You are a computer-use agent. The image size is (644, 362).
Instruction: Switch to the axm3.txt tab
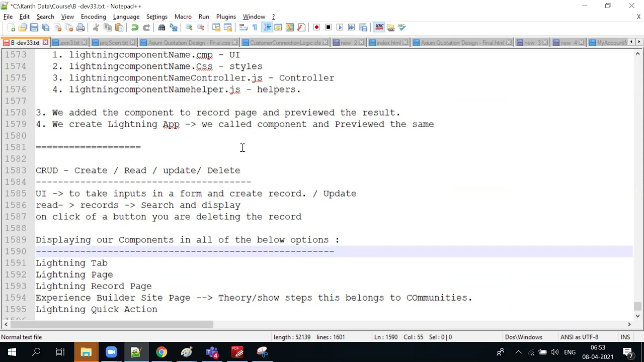tap(69, 43)
